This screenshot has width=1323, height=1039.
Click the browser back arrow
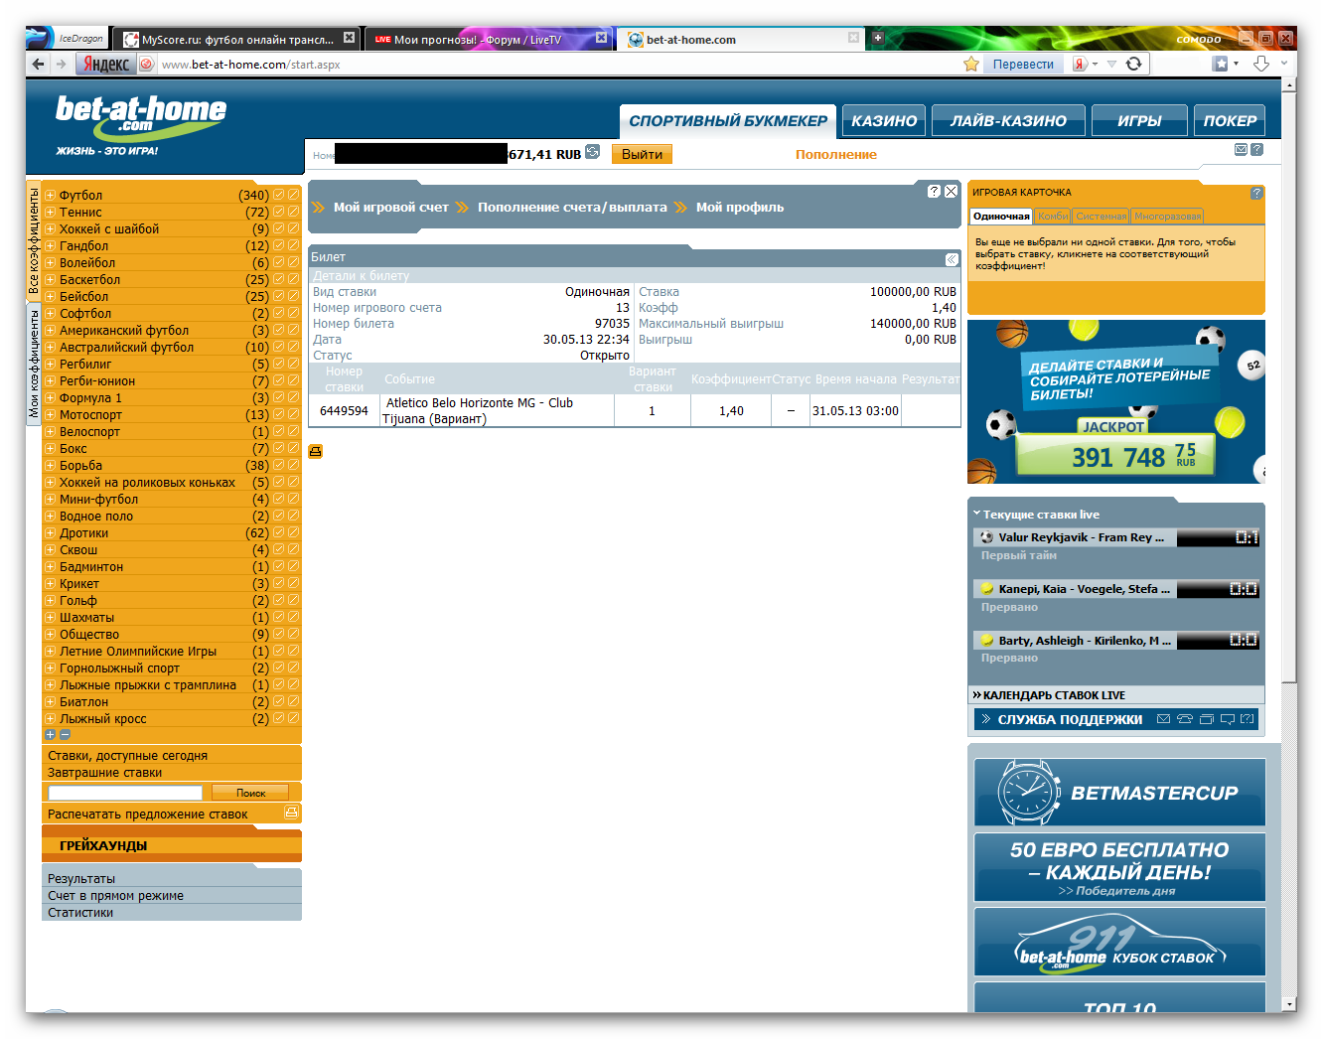click(x=38, y=64)
